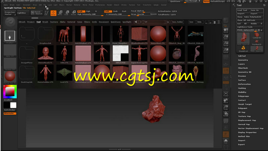This screenshot has height=151, width=268.
Task: Expand the Deformation section
Action: tap(244, 84)
